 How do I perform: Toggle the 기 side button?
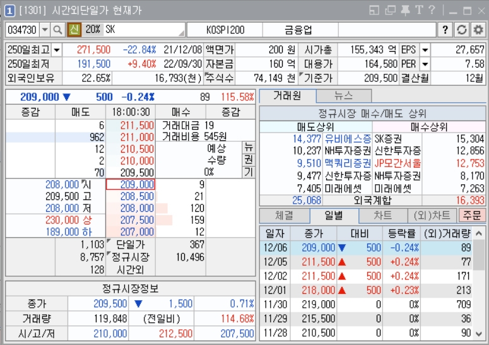pos(249,172)
